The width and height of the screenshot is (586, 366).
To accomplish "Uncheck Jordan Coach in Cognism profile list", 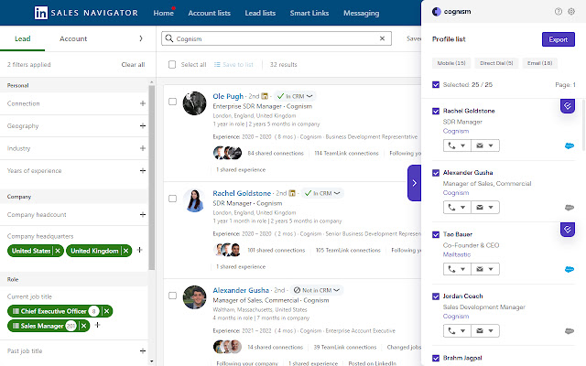I will [x=436, y=296].
